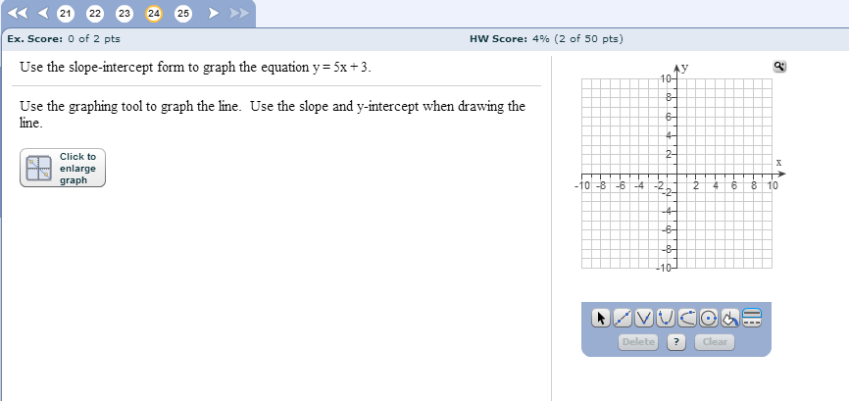This screenshot has width=849, height=401.
Task: Toggle the solid line style option
Action: click(x=752, y=313)
